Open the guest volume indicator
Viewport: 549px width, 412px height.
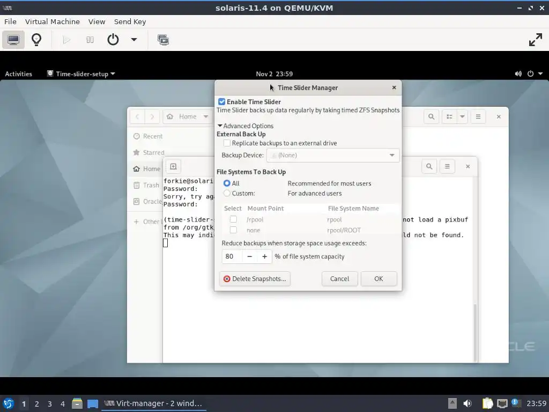point(518,74)
